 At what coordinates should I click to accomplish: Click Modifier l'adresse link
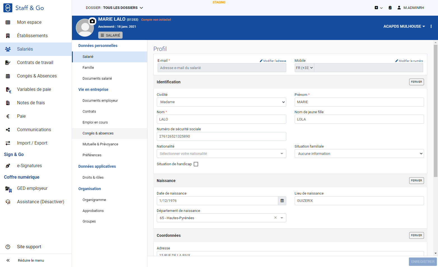(x=273, y=61)
